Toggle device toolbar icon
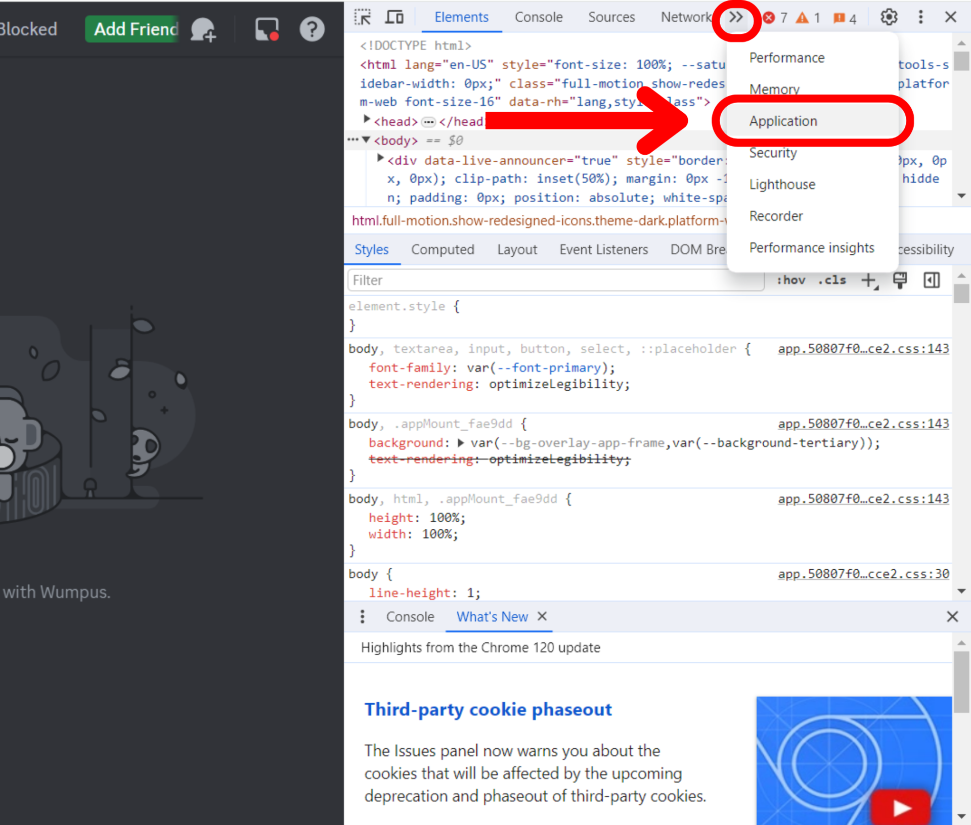This screenshot has width=971, height=825. [394, 17]
